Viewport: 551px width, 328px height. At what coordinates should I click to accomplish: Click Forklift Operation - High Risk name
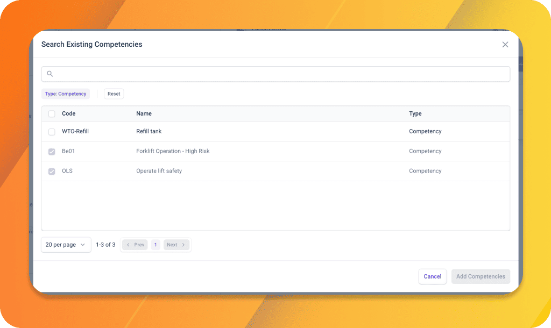pyautogui.click(x=173, y=151)
